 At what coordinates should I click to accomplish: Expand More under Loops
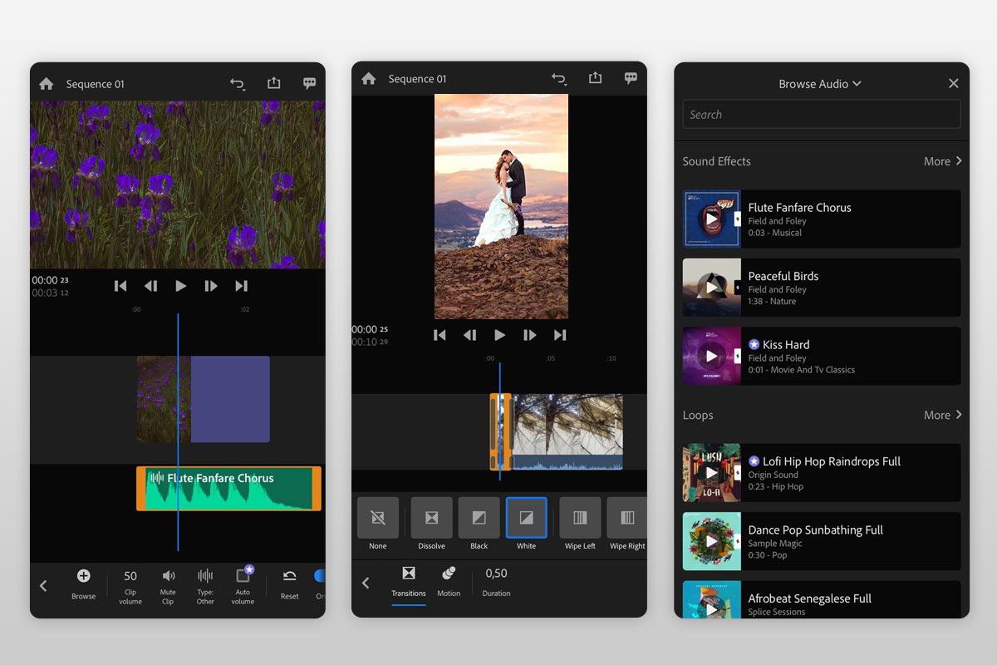click(x=941, y=415)
